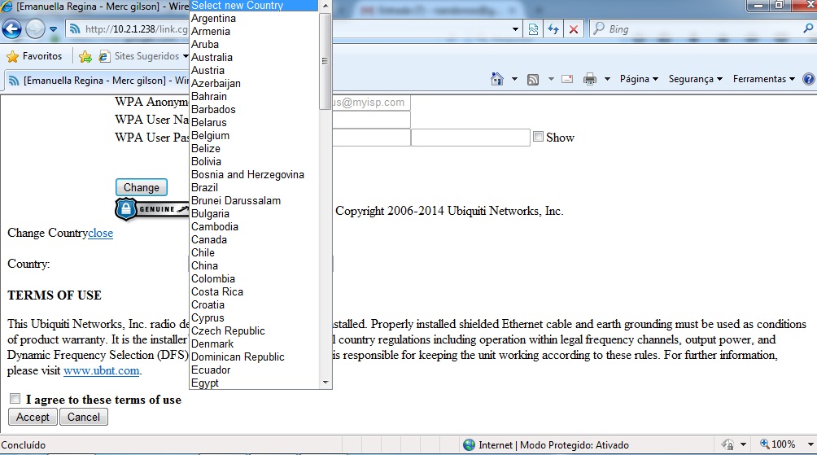Open the Página menu

[639, 79]
